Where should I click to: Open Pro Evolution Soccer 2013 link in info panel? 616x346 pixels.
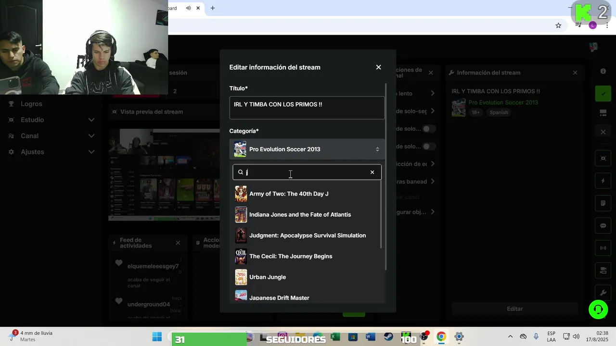503,102
